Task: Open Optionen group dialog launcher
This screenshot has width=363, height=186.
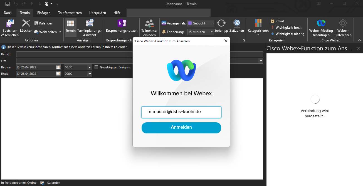Action: (244, 41)
